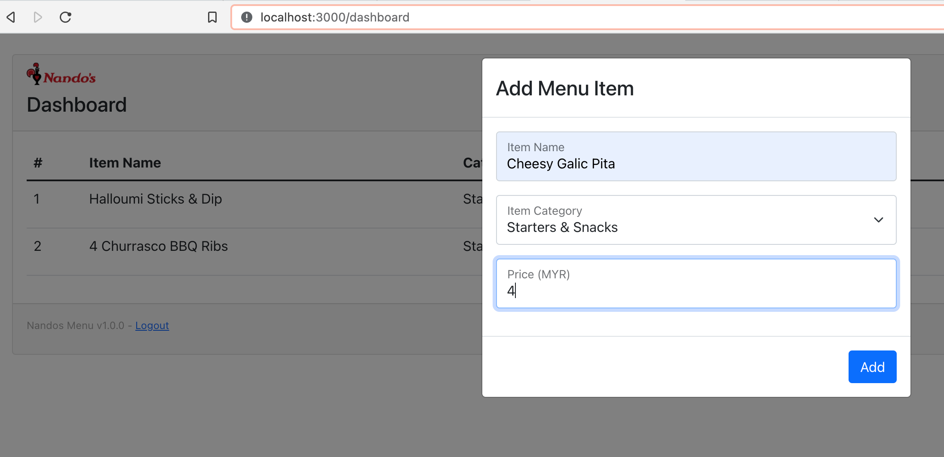
Task: Click the # column header
Action: point(38,163)
